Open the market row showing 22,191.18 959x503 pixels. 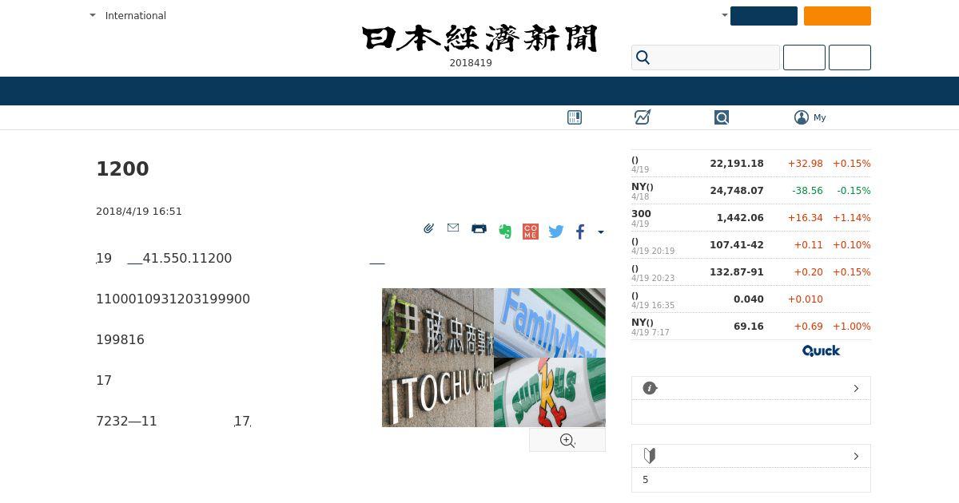click(x=751, y=164)
